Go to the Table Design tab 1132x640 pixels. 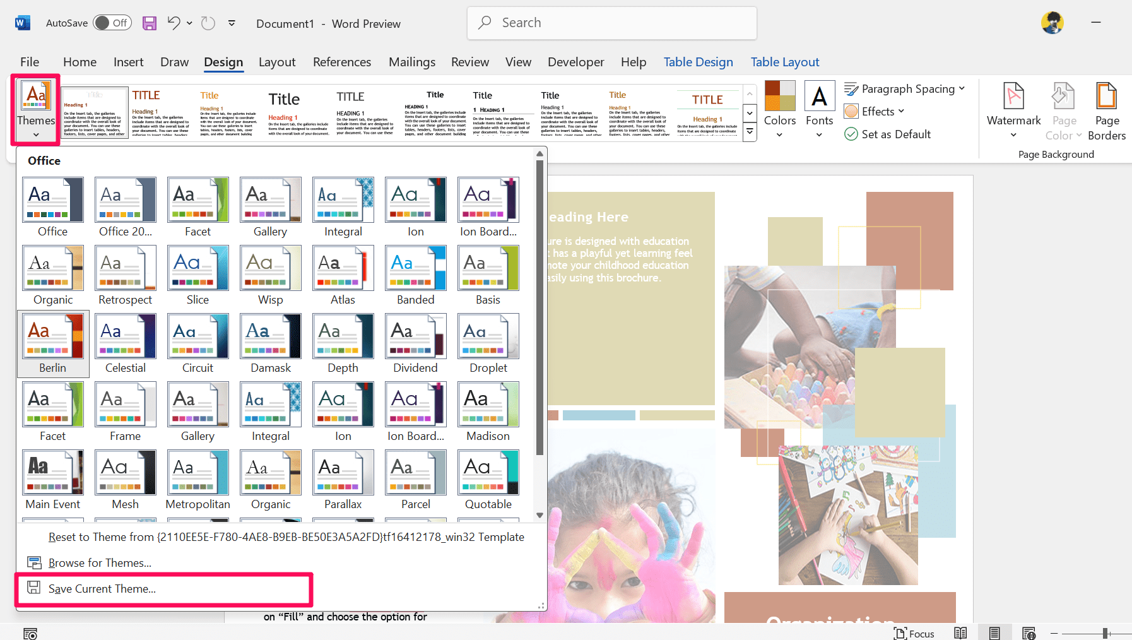pos(698,62)
